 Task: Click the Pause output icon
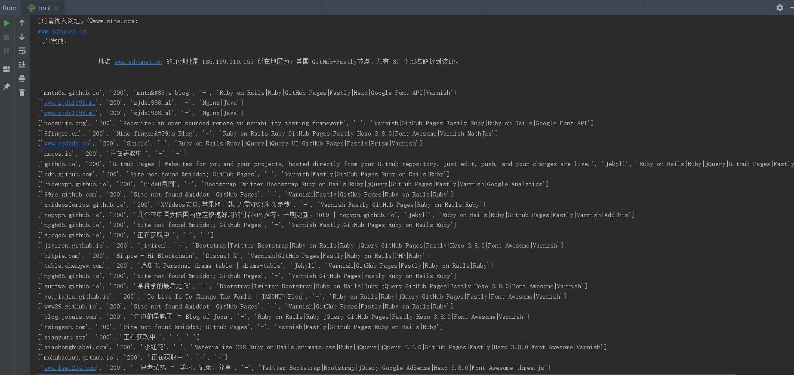click(x=6, y=51)
